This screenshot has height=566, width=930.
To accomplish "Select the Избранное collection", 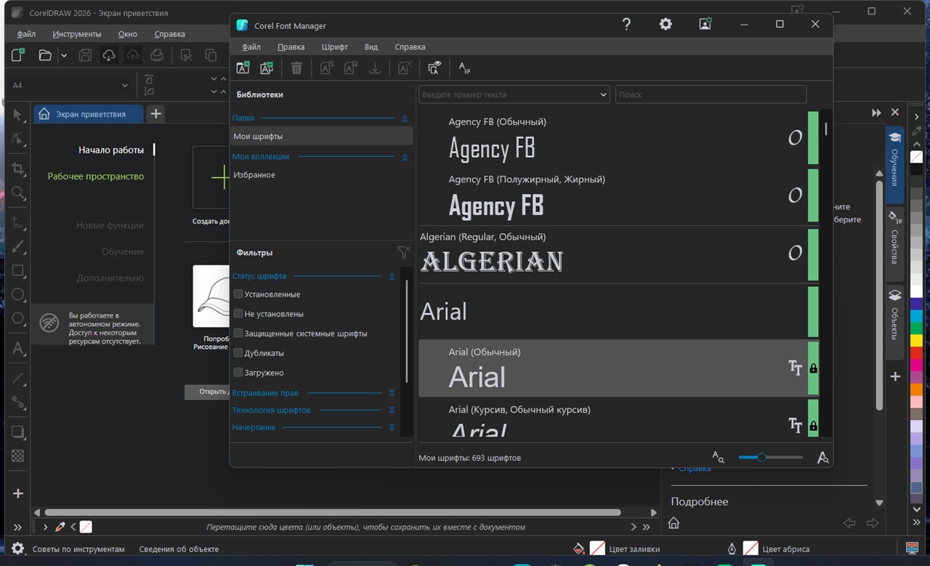I will pyautogui.click(x=254, y=175).
